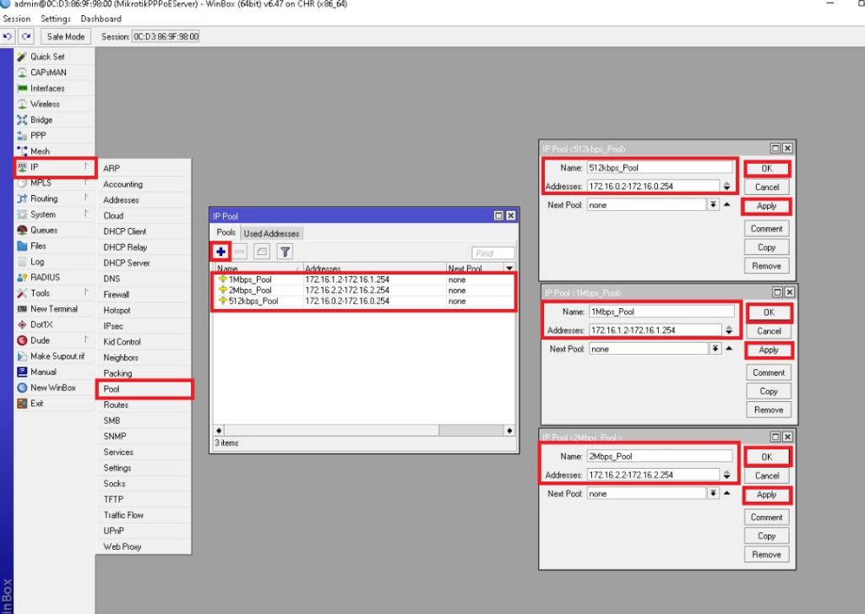Expand the Tools sidebar menu
Image resolution: width=865 pixels, height=614 pixels.
54,293
